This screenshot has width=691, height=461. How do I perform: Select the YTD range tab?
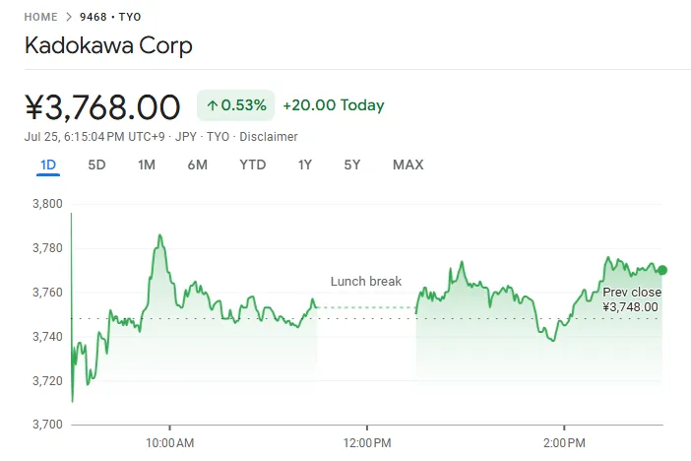click(x=253, y=165)
